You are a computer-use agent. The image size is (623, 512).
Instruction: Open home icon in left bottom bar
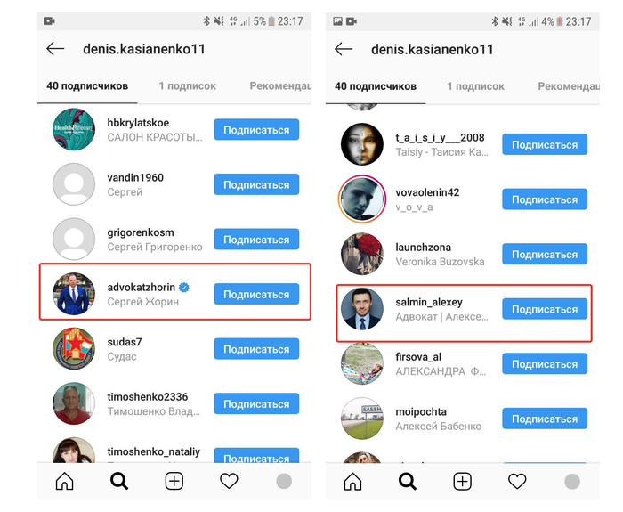point(64,482)
